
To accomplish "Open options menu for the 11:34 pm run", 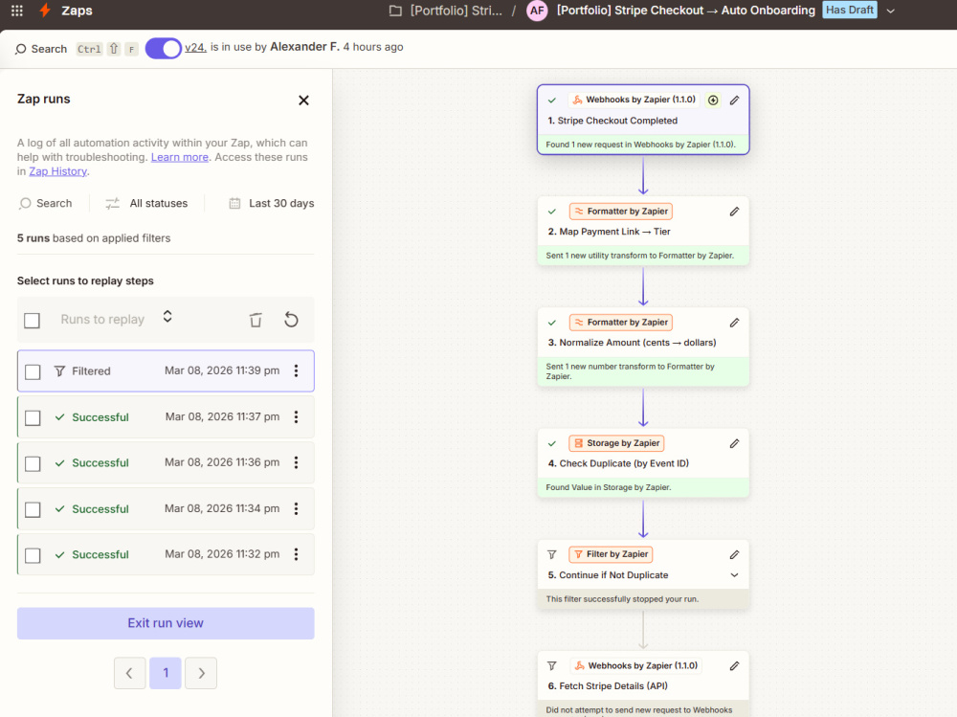I will [x=296, y=508].
